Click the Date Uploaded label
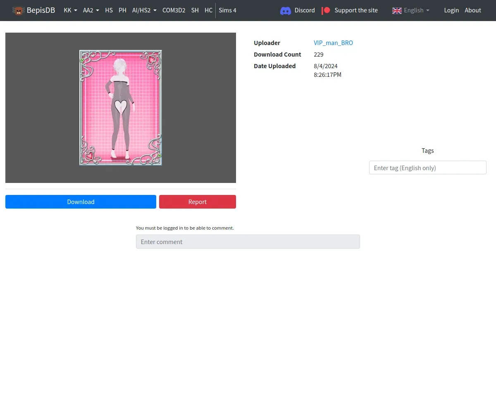The image size is (496, 413). [x=275, y=66]
